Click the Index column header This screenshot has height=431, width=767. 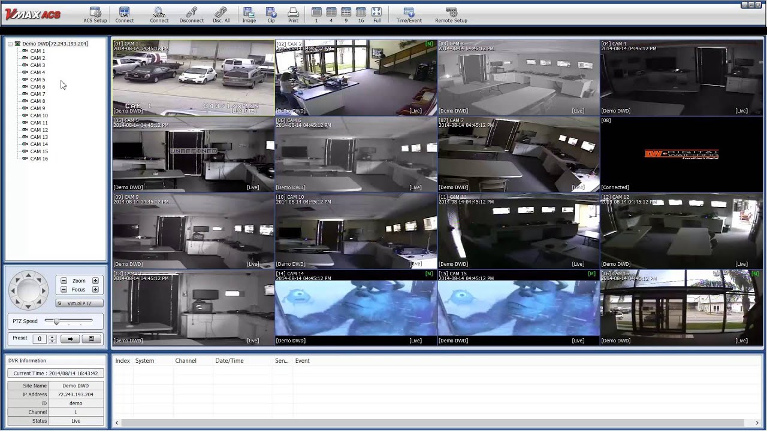(x=122, y=361)
